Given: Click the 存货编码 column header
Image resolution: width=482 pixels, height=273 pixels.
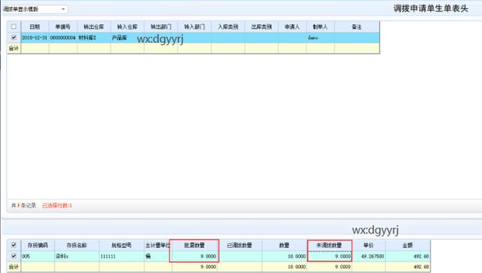Looking at the screenshot, I should [37, 245].
